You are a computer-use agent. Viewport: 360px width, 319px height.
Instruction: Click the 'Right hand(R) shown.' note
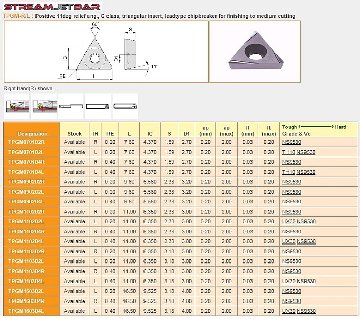point(29,89)
